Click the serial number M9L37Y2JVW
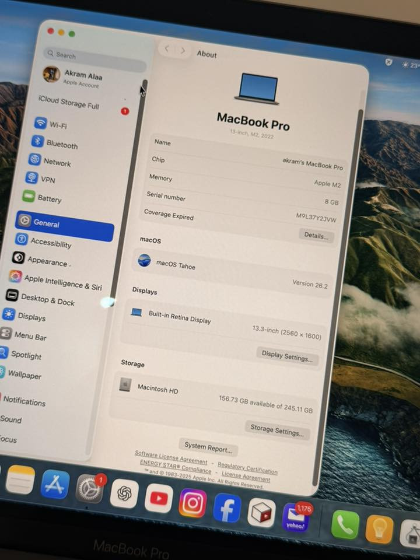420x560 pixels. click(316, 218)
